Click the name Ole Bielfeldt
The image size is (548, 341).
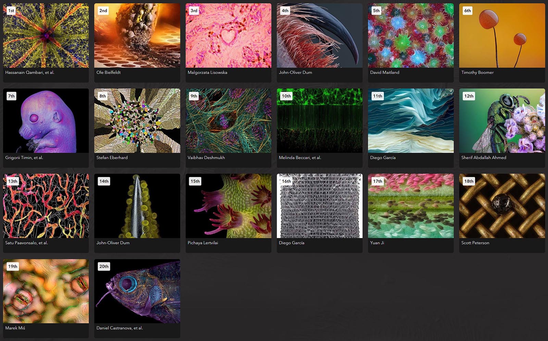click(x=109, y=72)
